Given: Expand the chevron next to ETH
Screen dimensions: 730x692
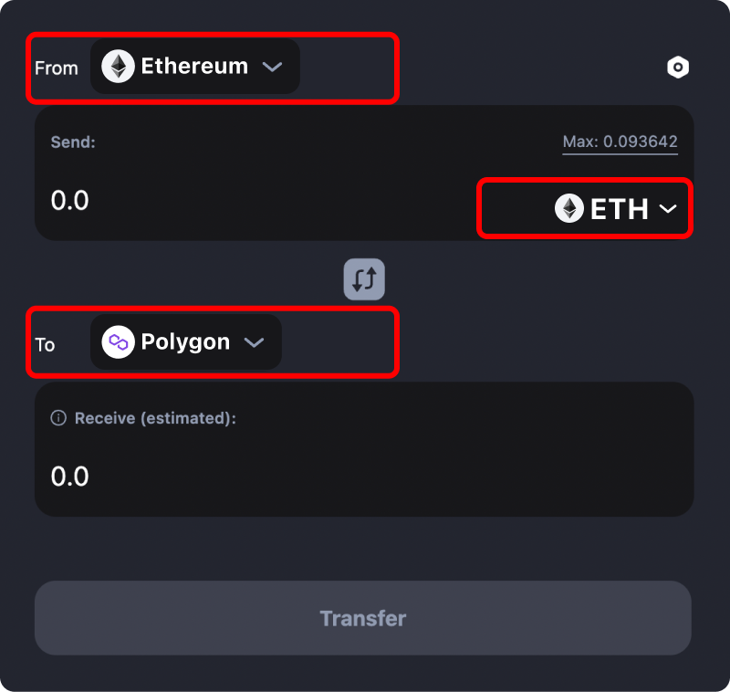Looking at the screenshot, I should pyautogui.click(x=668, y=209).
